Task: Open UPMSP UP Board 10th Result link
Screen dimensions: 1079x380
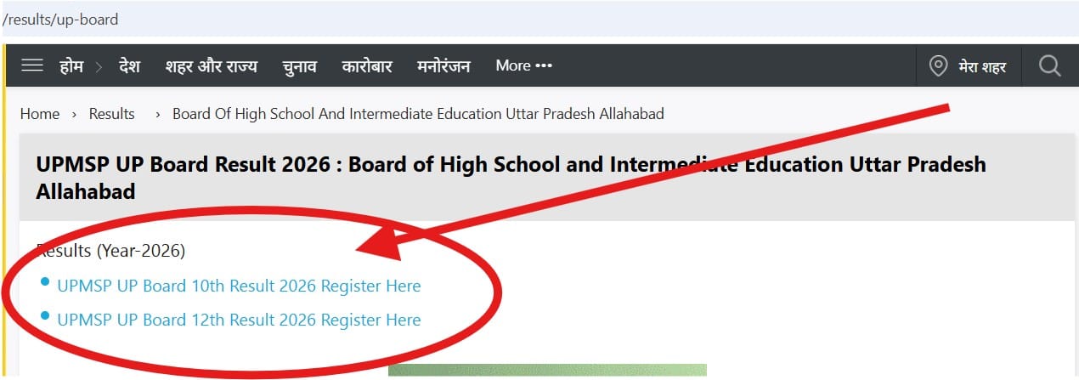Action: coord(239,286)
